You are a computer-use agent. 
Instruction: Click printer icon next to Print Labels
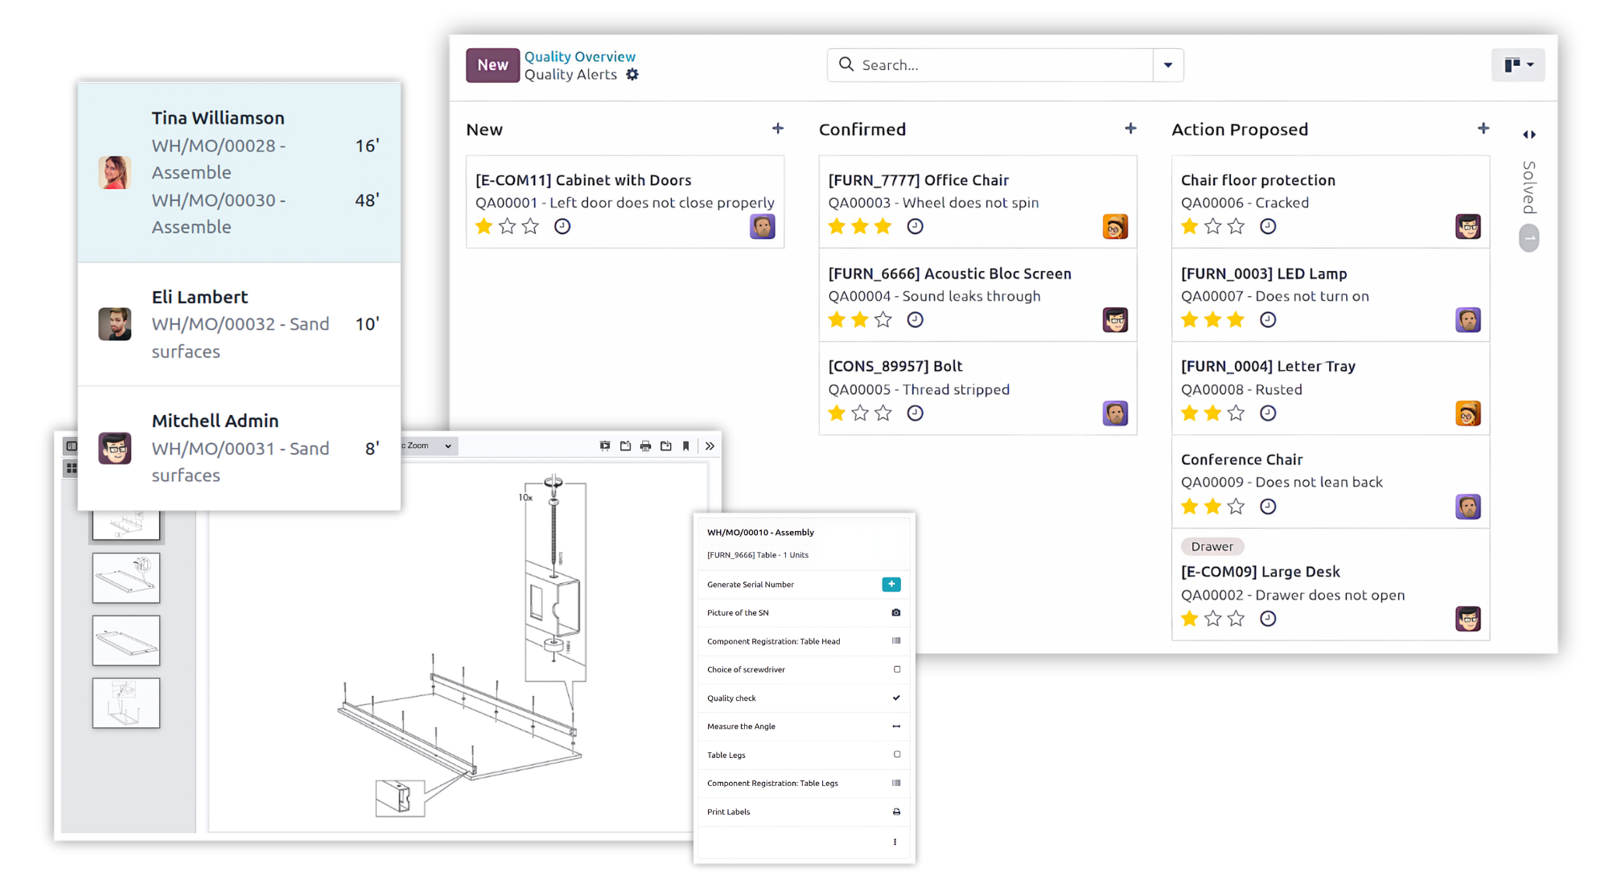[x=896, y=812]
